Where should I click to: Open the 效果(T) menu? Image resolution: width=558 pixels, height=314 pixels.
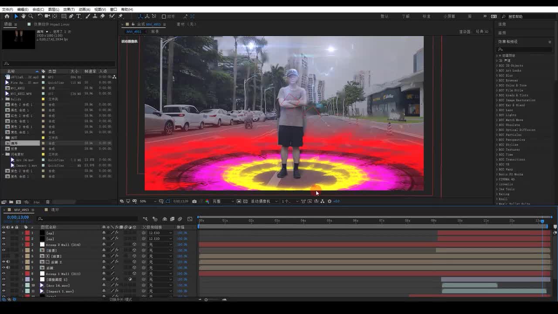pyautogui.click(x=68, y=9)
